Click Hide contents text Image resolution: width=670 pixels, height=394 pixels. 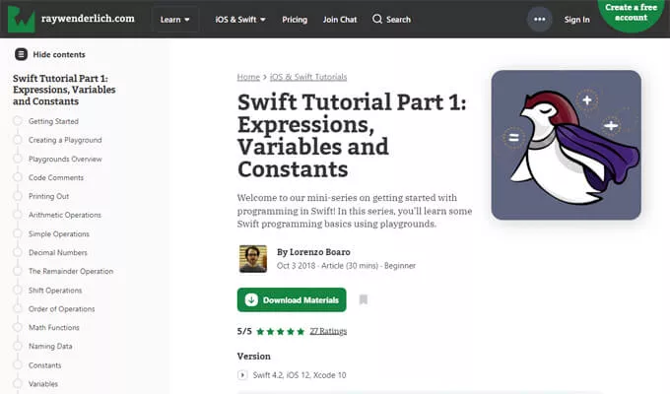59,55
